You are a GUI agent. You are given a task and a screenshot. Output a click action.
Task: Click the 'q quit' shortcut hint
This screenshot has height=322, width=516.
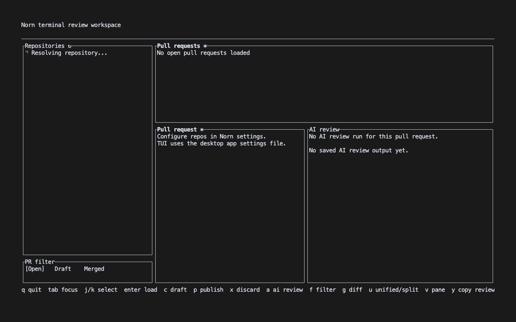click(x=32, y=290)
